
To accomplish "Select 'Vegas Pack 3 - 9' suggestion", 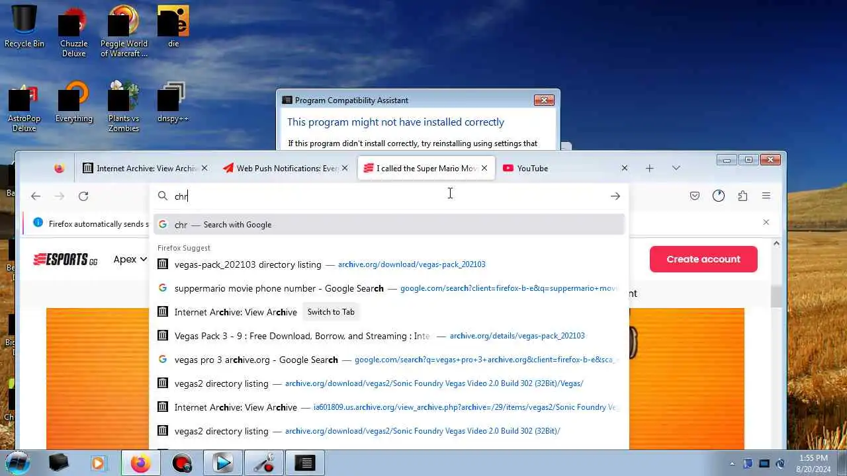I will (389, 336).
